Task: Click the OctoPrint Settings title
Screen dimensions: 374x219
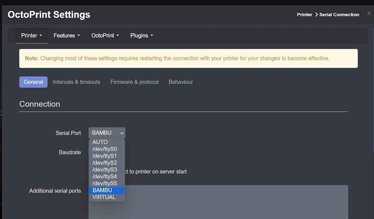Action: (x=49, y=14)
